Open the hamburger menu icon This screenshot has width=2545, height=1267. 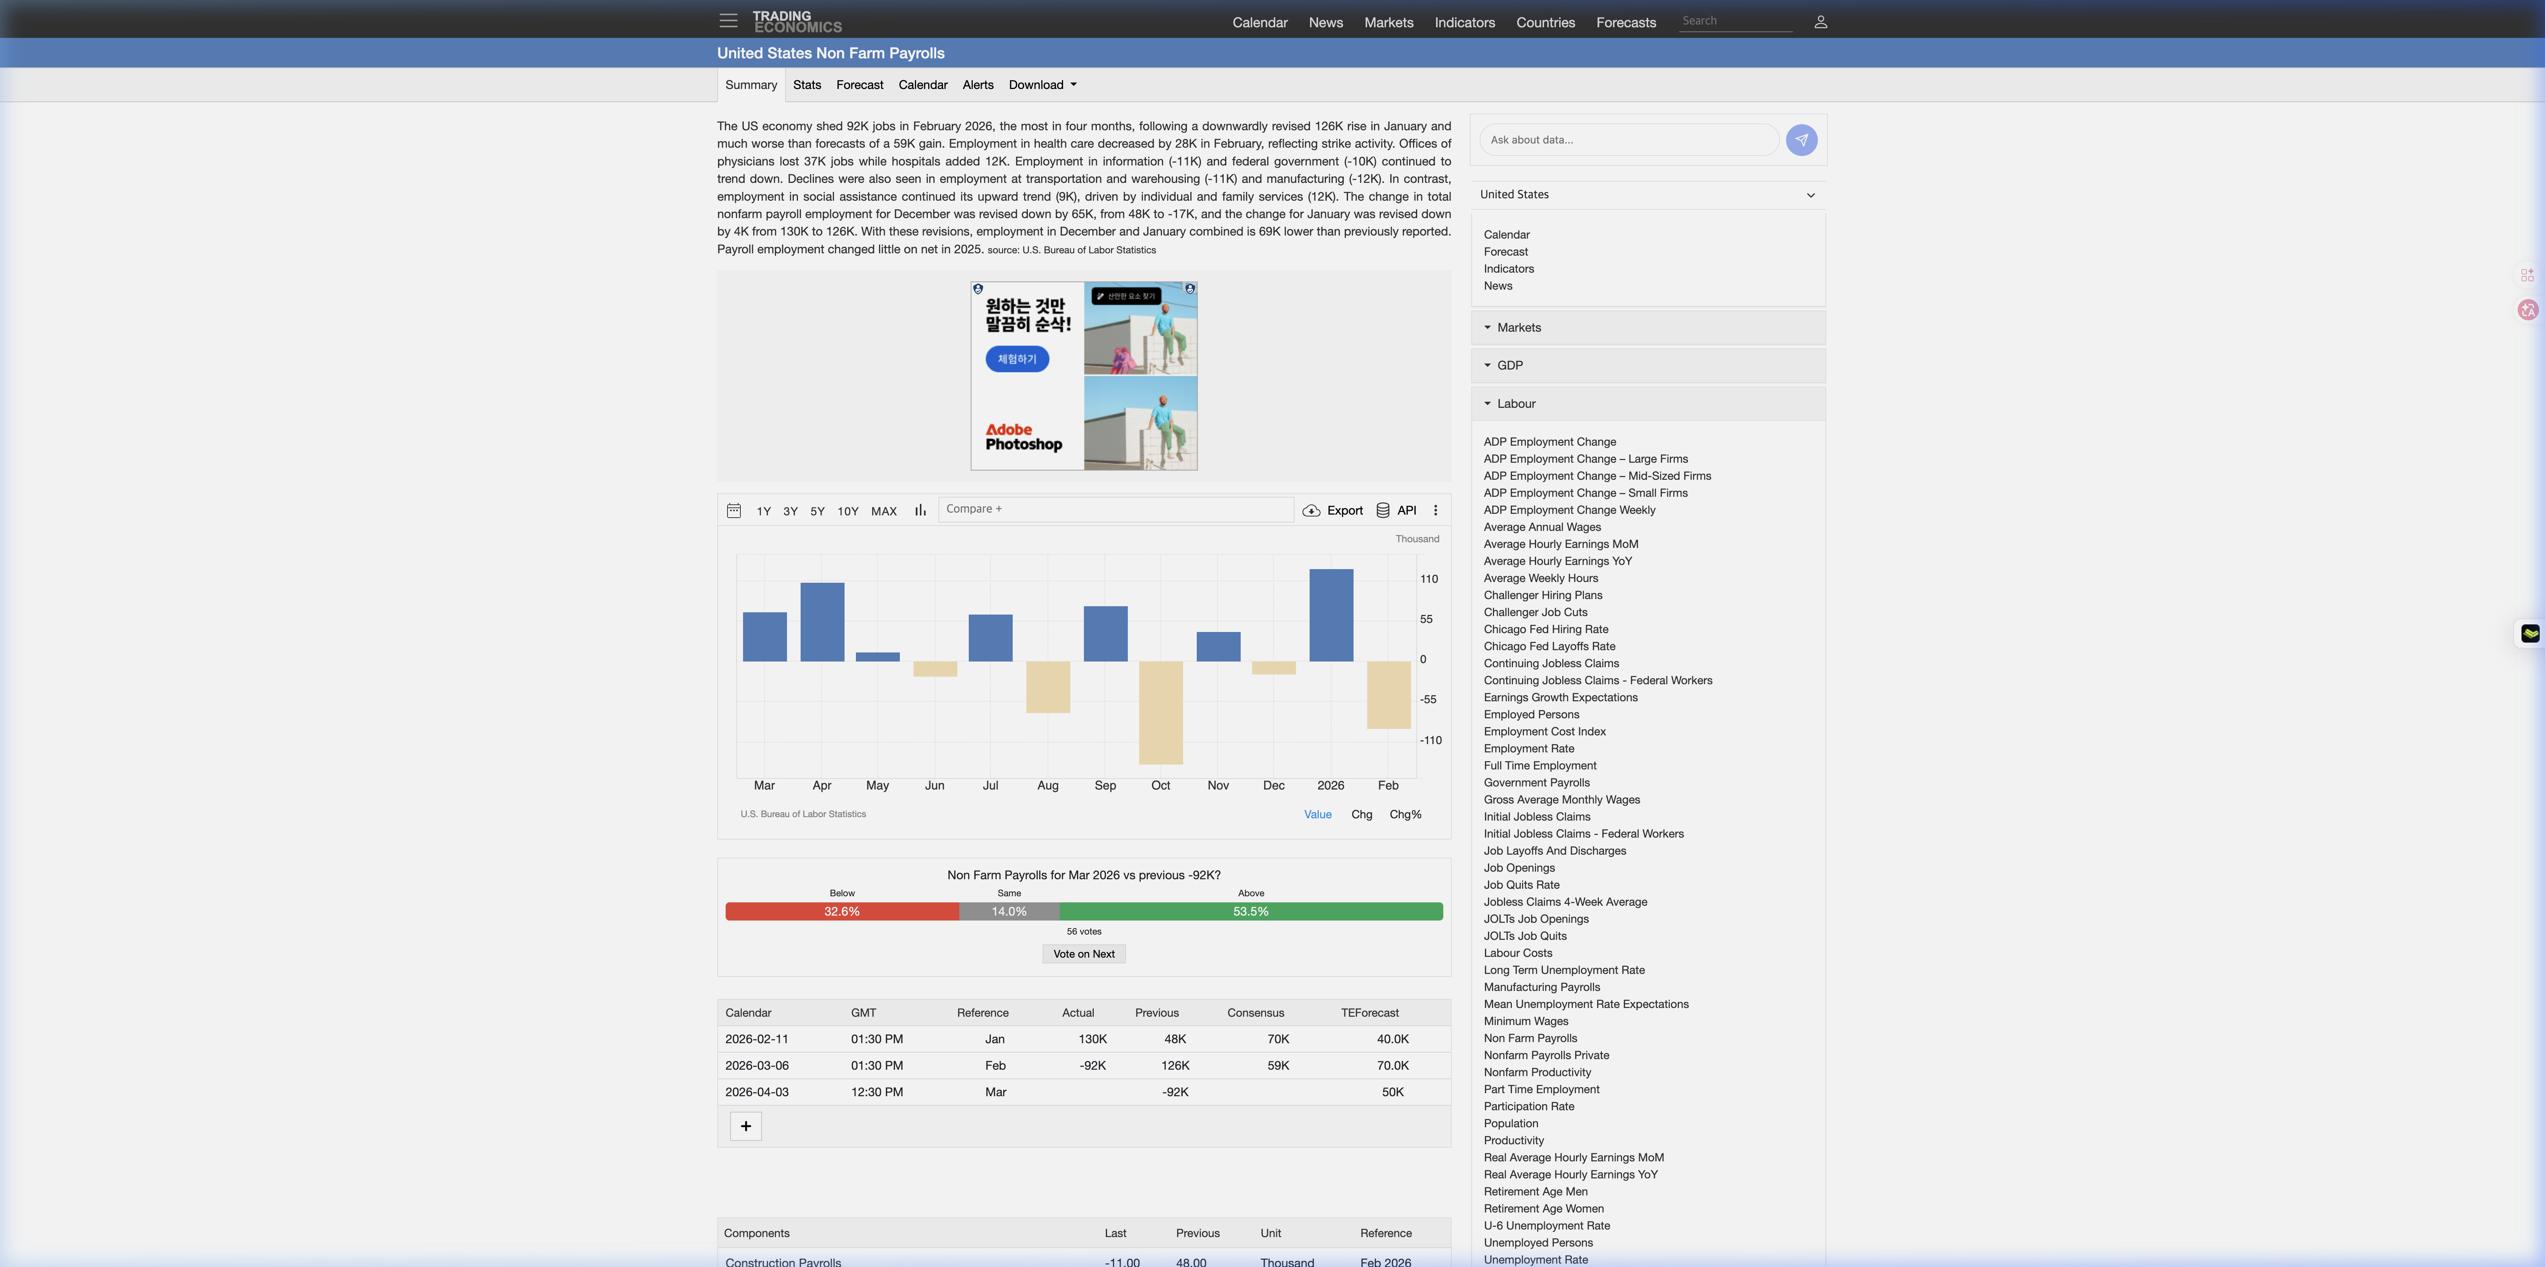(728, 21)
